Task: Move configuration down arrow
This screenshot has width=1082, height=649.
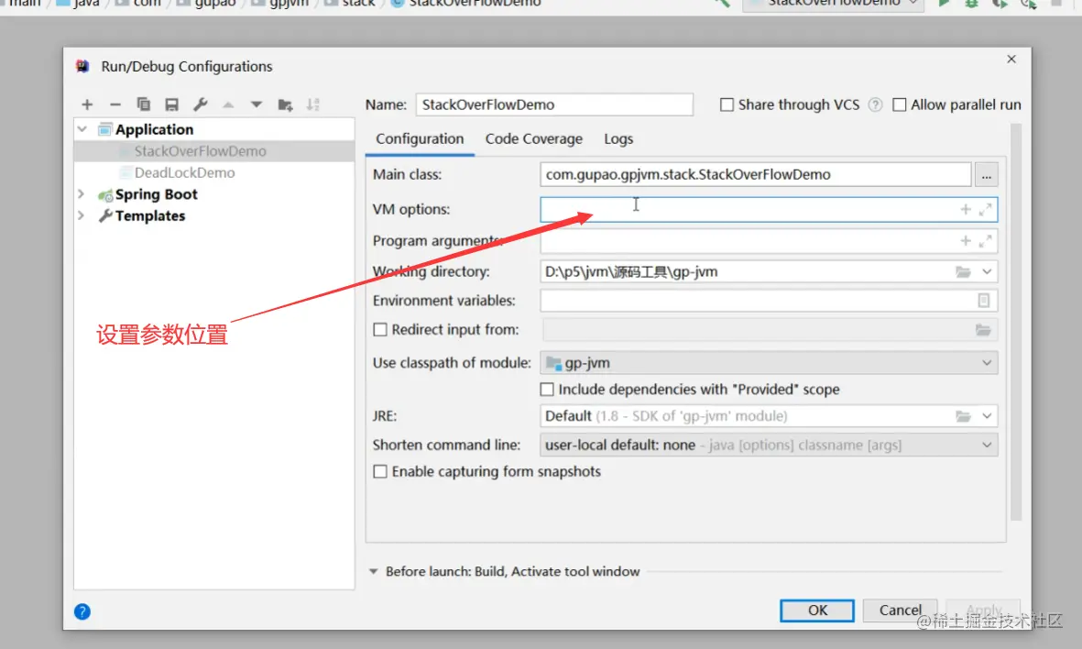Action: point(257,104)
